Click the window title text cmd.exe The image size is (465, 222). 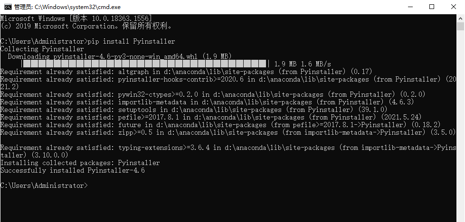point(67,7)
